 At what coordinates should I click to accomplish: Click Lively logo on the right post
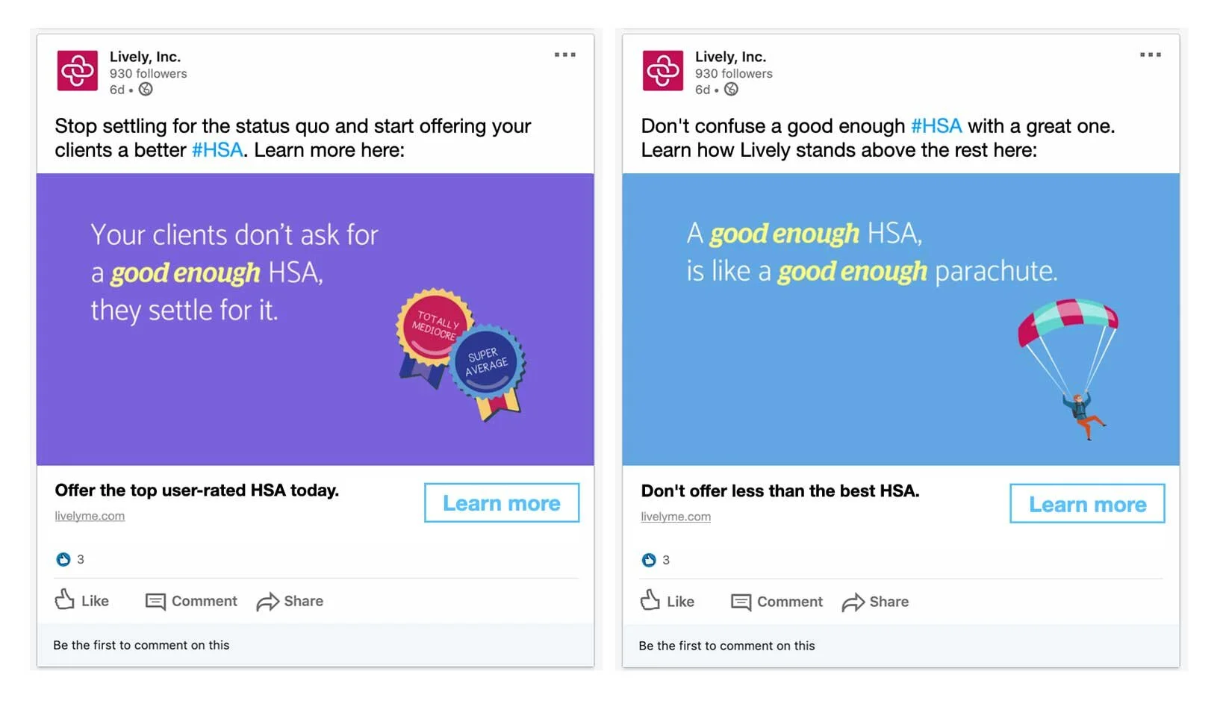tap(663, 71)
